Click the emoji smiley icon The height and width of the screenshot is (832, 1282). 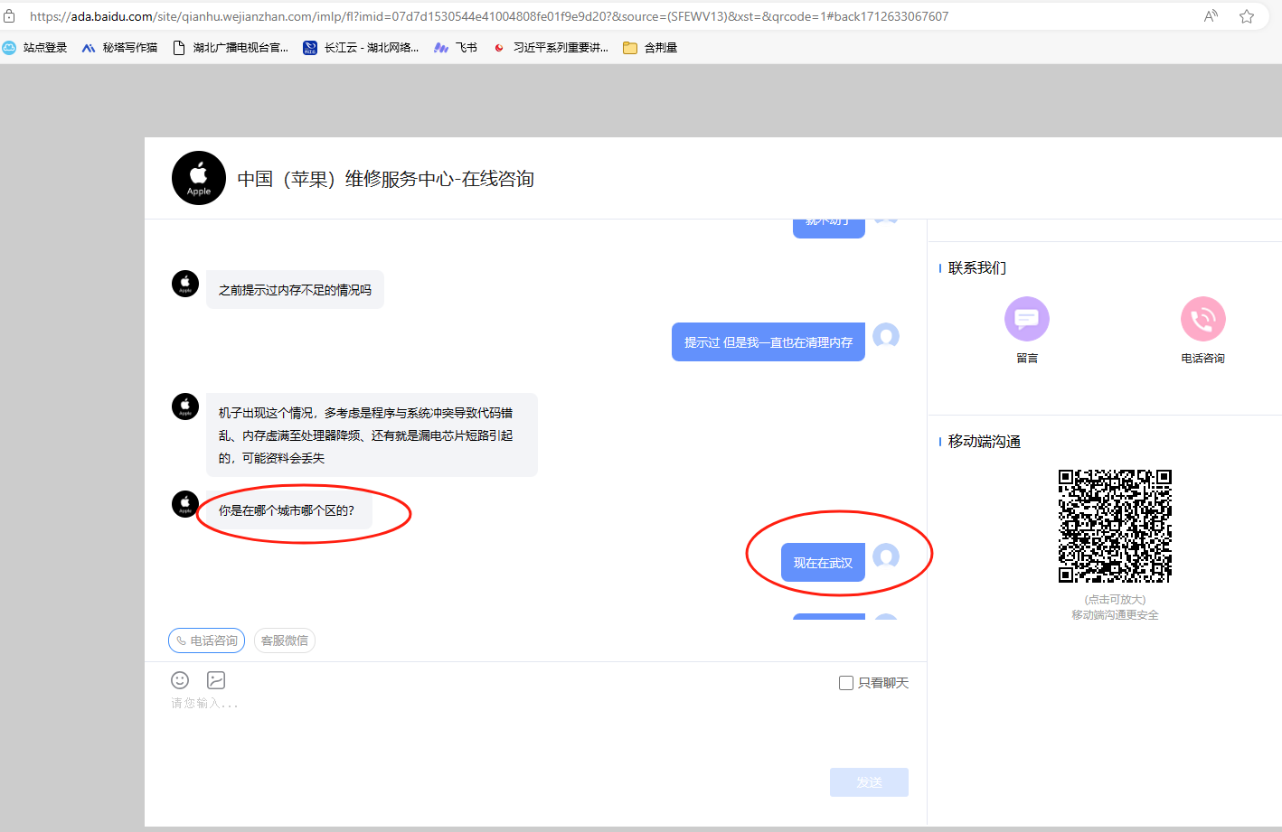[x=180, y=680]
